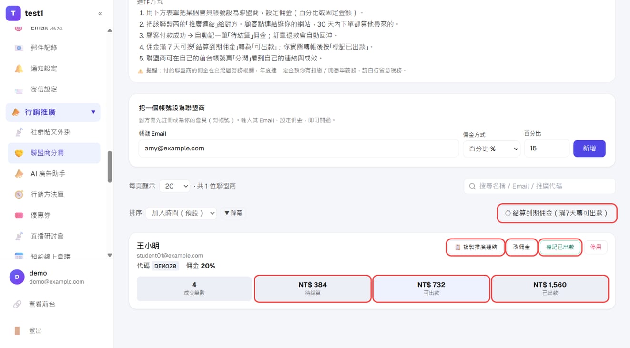Click the purple T workspace logo
Viewport: 630px width, 348px height.
point(13,13)
